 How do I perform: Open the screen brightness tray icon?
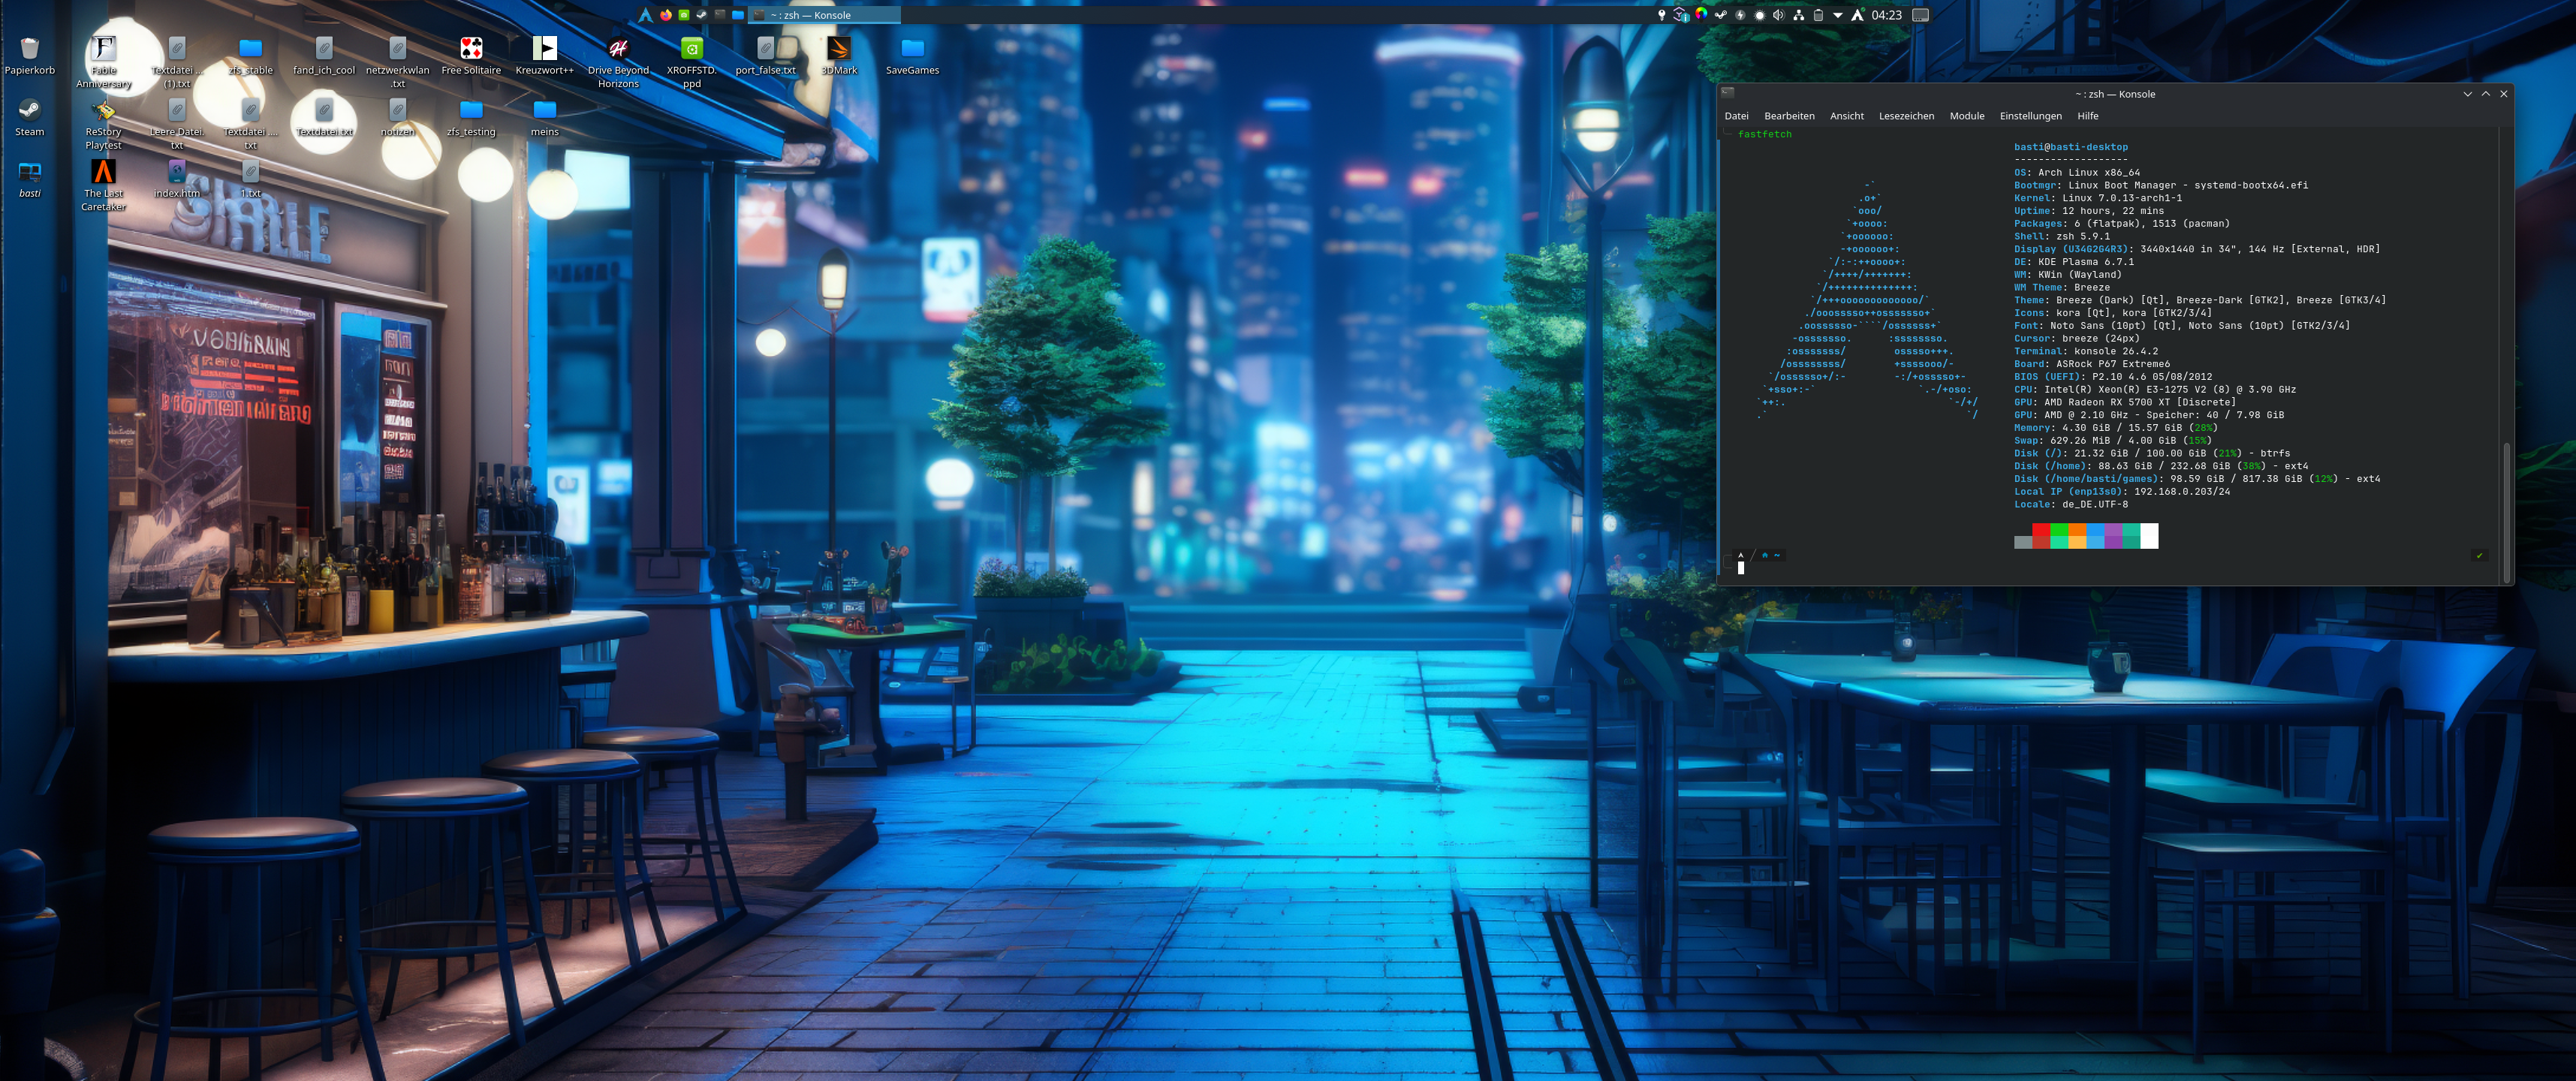click(1760, 15)
